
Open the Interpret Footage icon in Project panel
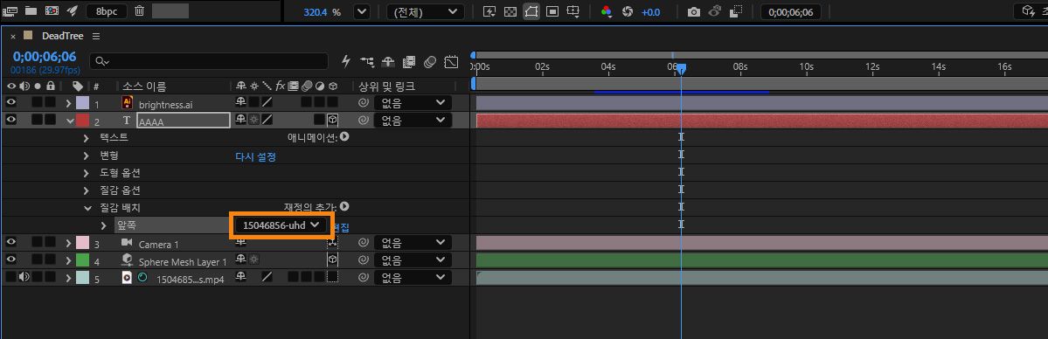coord(10,11)
